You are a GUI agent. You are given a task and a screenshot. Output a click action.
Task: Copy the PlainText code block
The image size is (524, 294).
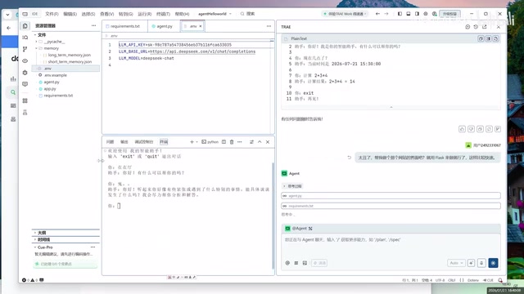(x=481, y=38)
